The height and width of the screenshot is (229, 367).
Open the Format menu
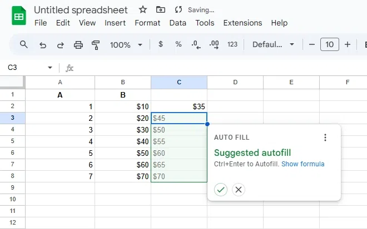(x=147, y=23)
